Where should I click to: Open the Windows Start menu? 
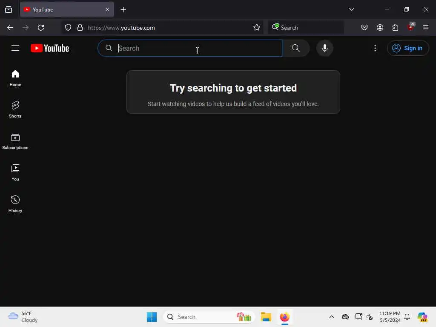point(152,317)
